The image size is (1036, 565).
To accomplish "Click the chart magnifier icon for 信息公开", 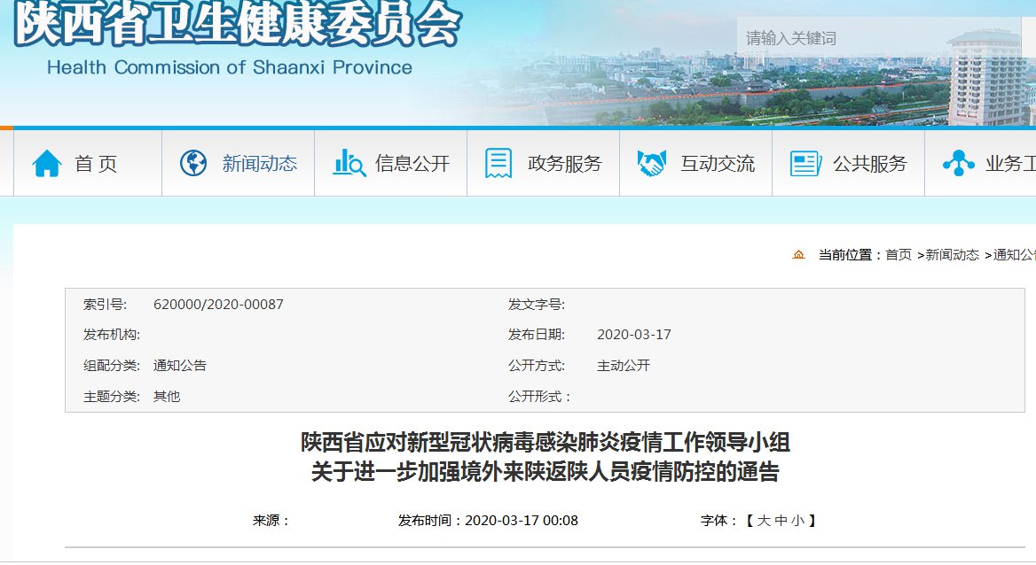I will pyautogui.click(x=349, y=163).
